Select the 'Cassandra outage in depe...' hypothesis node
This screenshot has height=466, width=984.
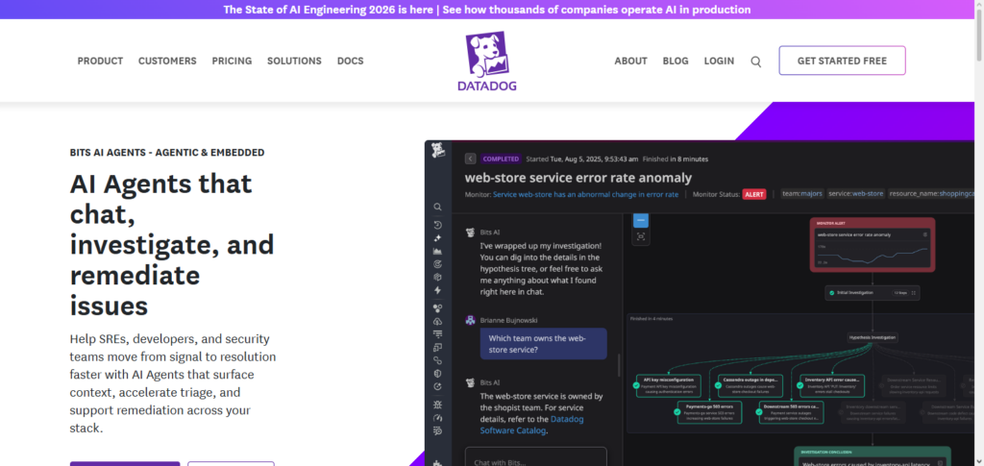click(752, 385)
